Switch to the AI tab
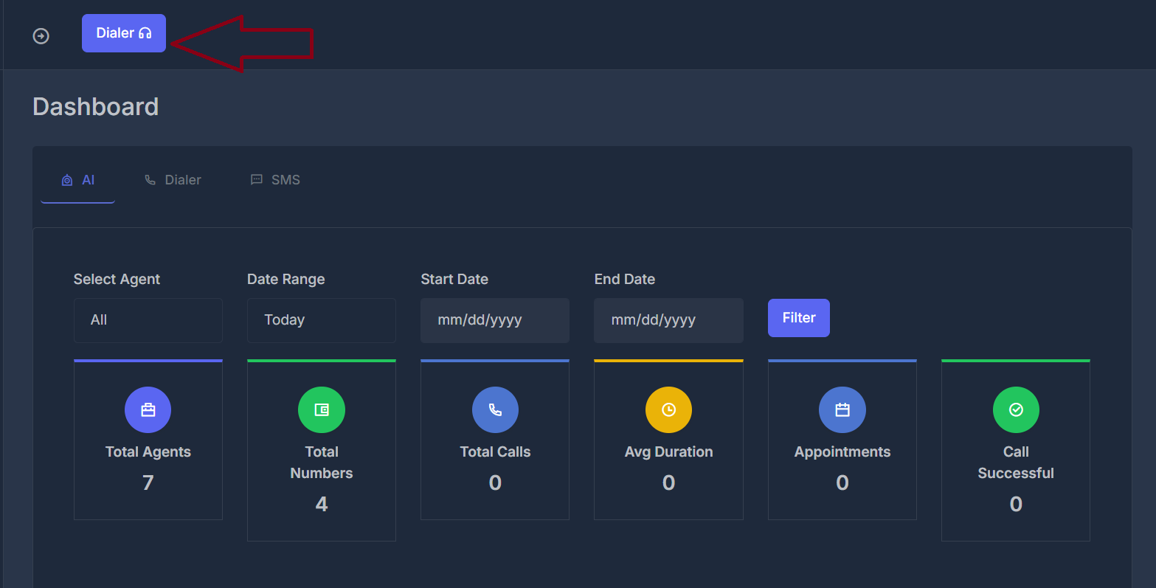 [x=78, y=180]
